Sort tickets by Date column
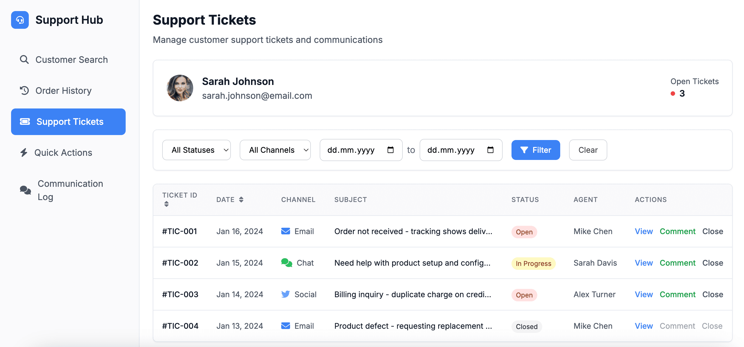 tap(230, 199)
